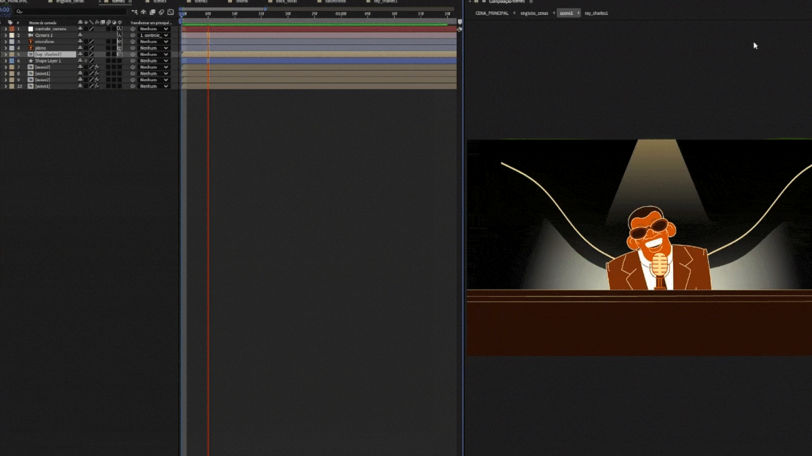This screenshot has width=812, height=456.
Task: Toggle effects fx switch on layer 8 wave1
Action: click(x=97, y=74)
